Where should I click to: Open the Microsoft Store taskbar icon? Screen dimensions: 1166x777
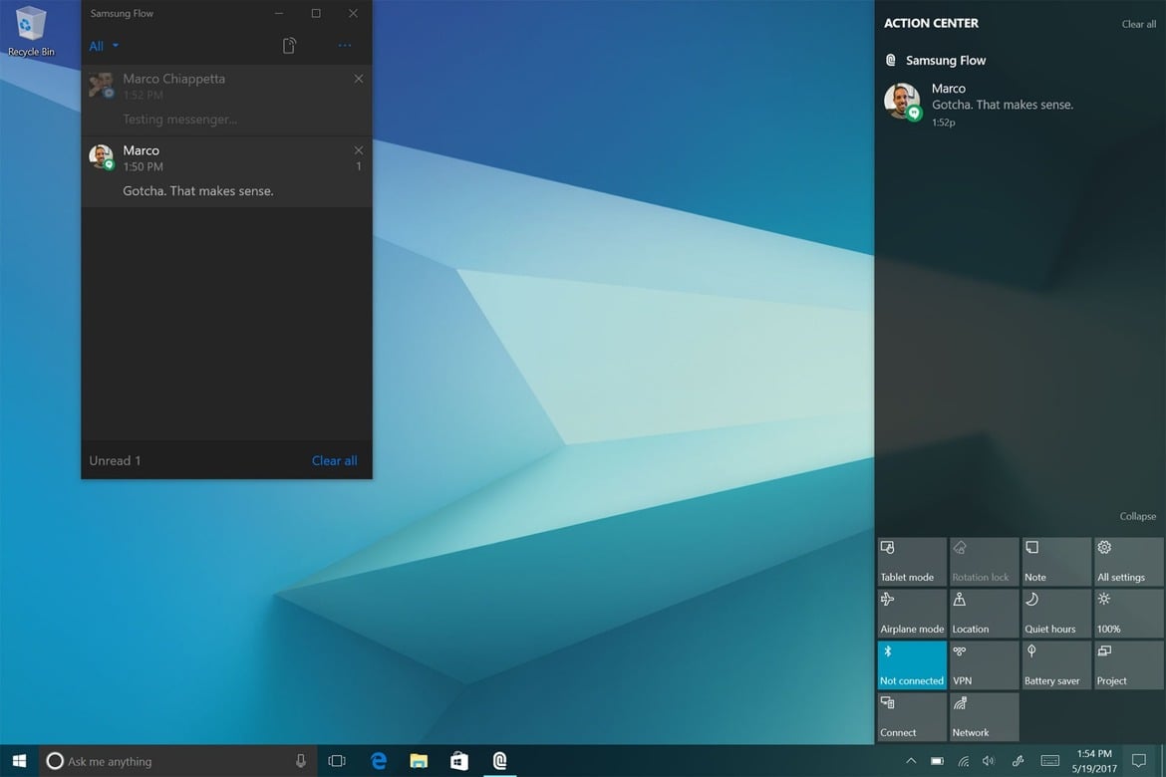click(x=458, y=761)
